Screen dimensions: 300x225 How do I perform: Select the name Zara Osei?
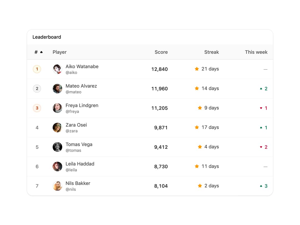click(76, 125)
